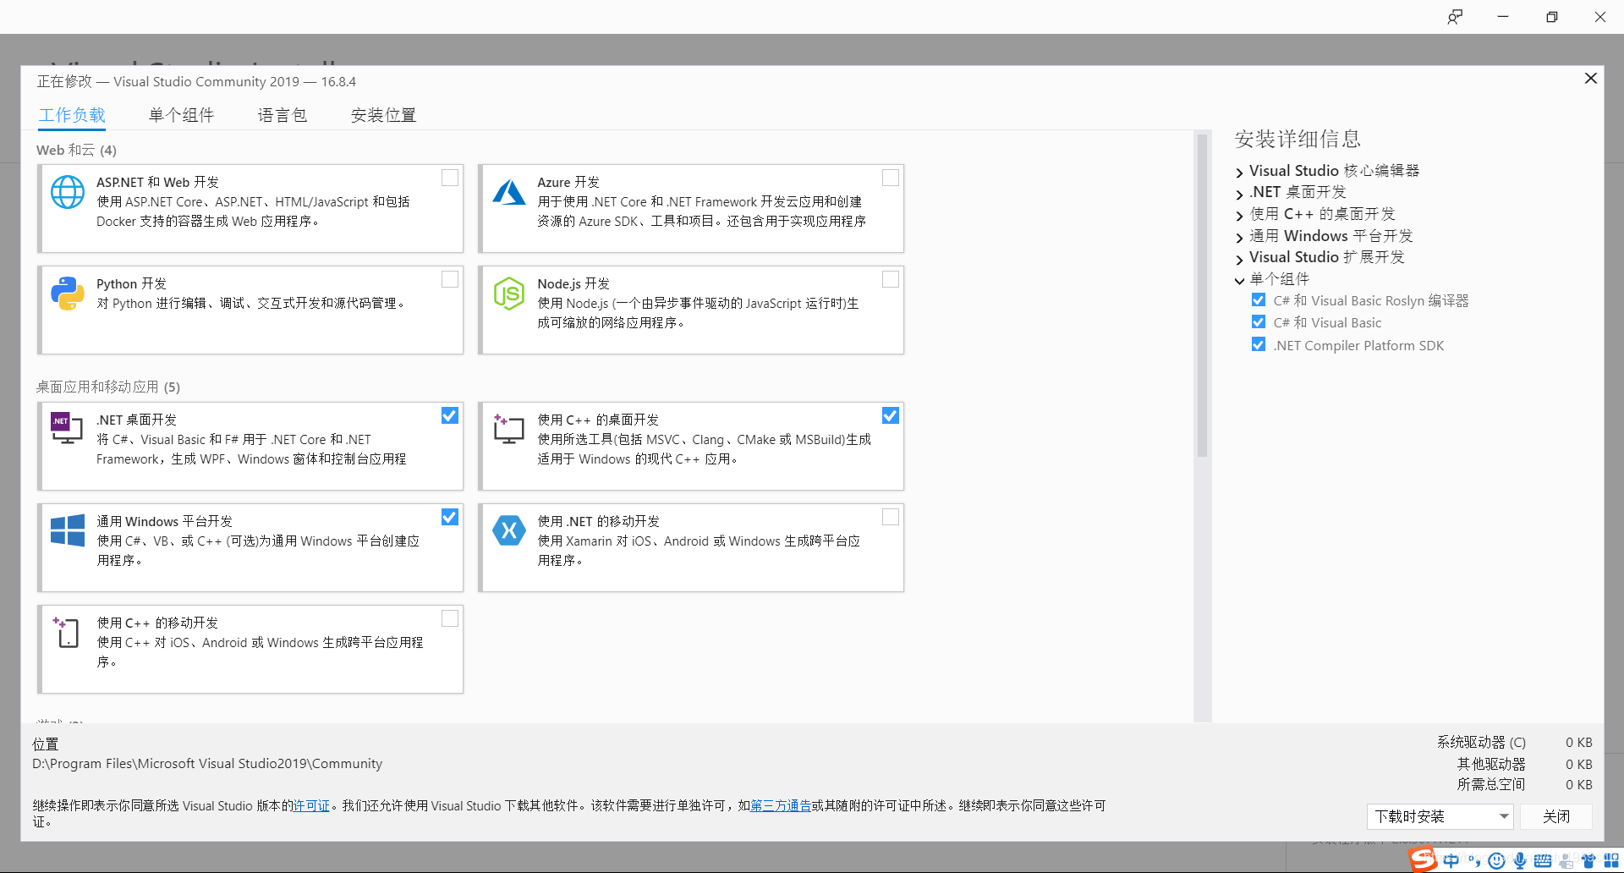
Task: Expand 使用 C++ 的桌面开发 details
Action: pyautogui.click(x=1239, y=216)
